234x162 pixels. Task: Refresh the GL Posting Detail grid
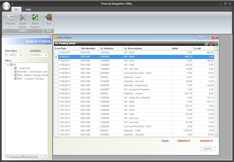point(207,44)
